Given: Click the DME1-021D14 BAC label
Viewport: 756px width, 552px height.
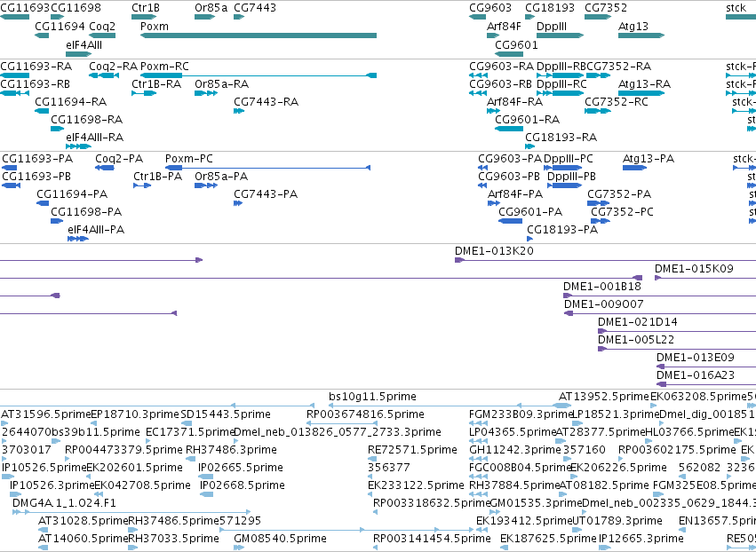Looking at the screenshot, I should click(x=637, y=322).
